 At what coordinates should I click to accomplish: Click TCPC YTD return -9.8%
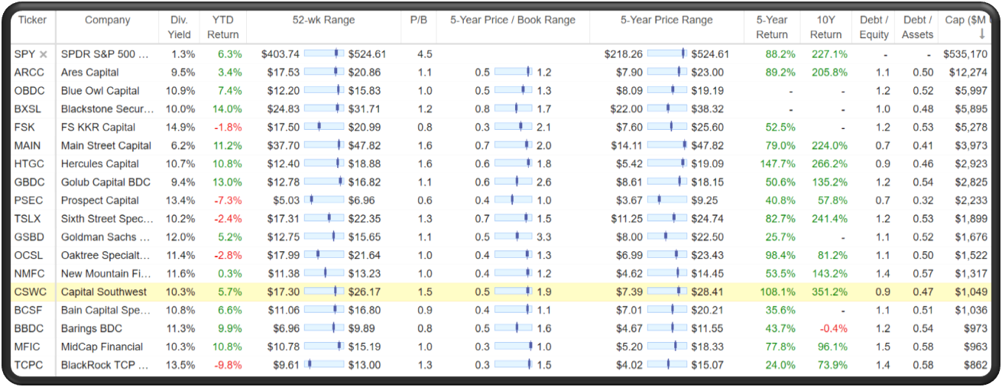(229, 365)
